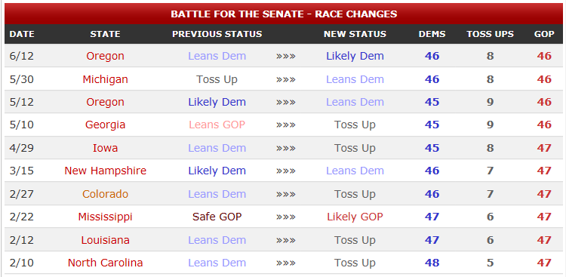Click the DATE column header
Viewport: 566px width, 277px height.
[22, 34]
